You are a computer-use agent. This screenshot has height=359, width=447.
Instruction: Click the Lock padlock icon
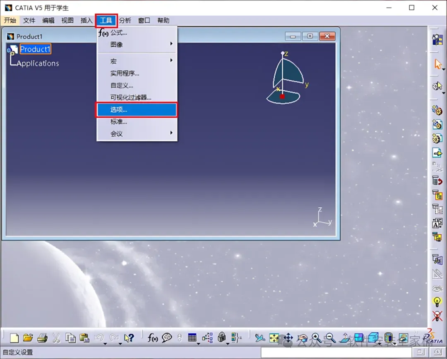[x=221, y=338]
